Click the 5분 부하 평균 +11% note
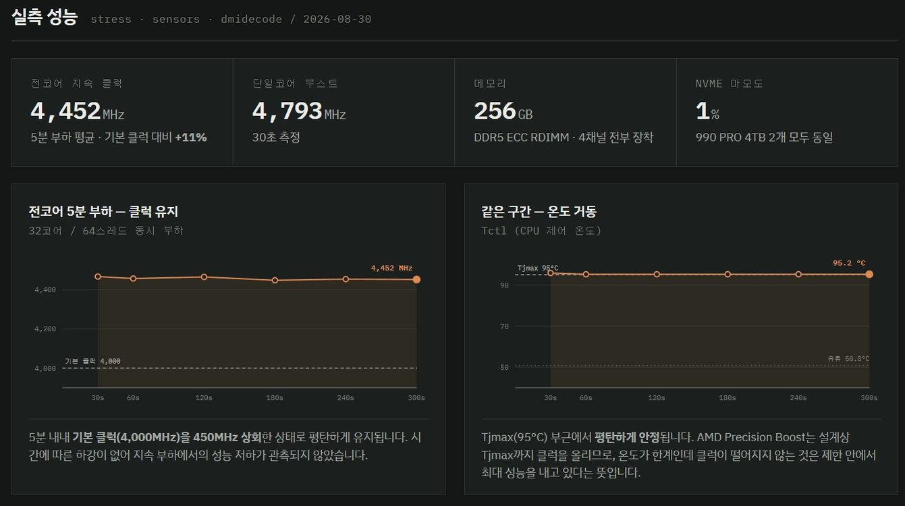Viewport: 905px width, 506px height. pyautogui.click(x=119, y=138)
